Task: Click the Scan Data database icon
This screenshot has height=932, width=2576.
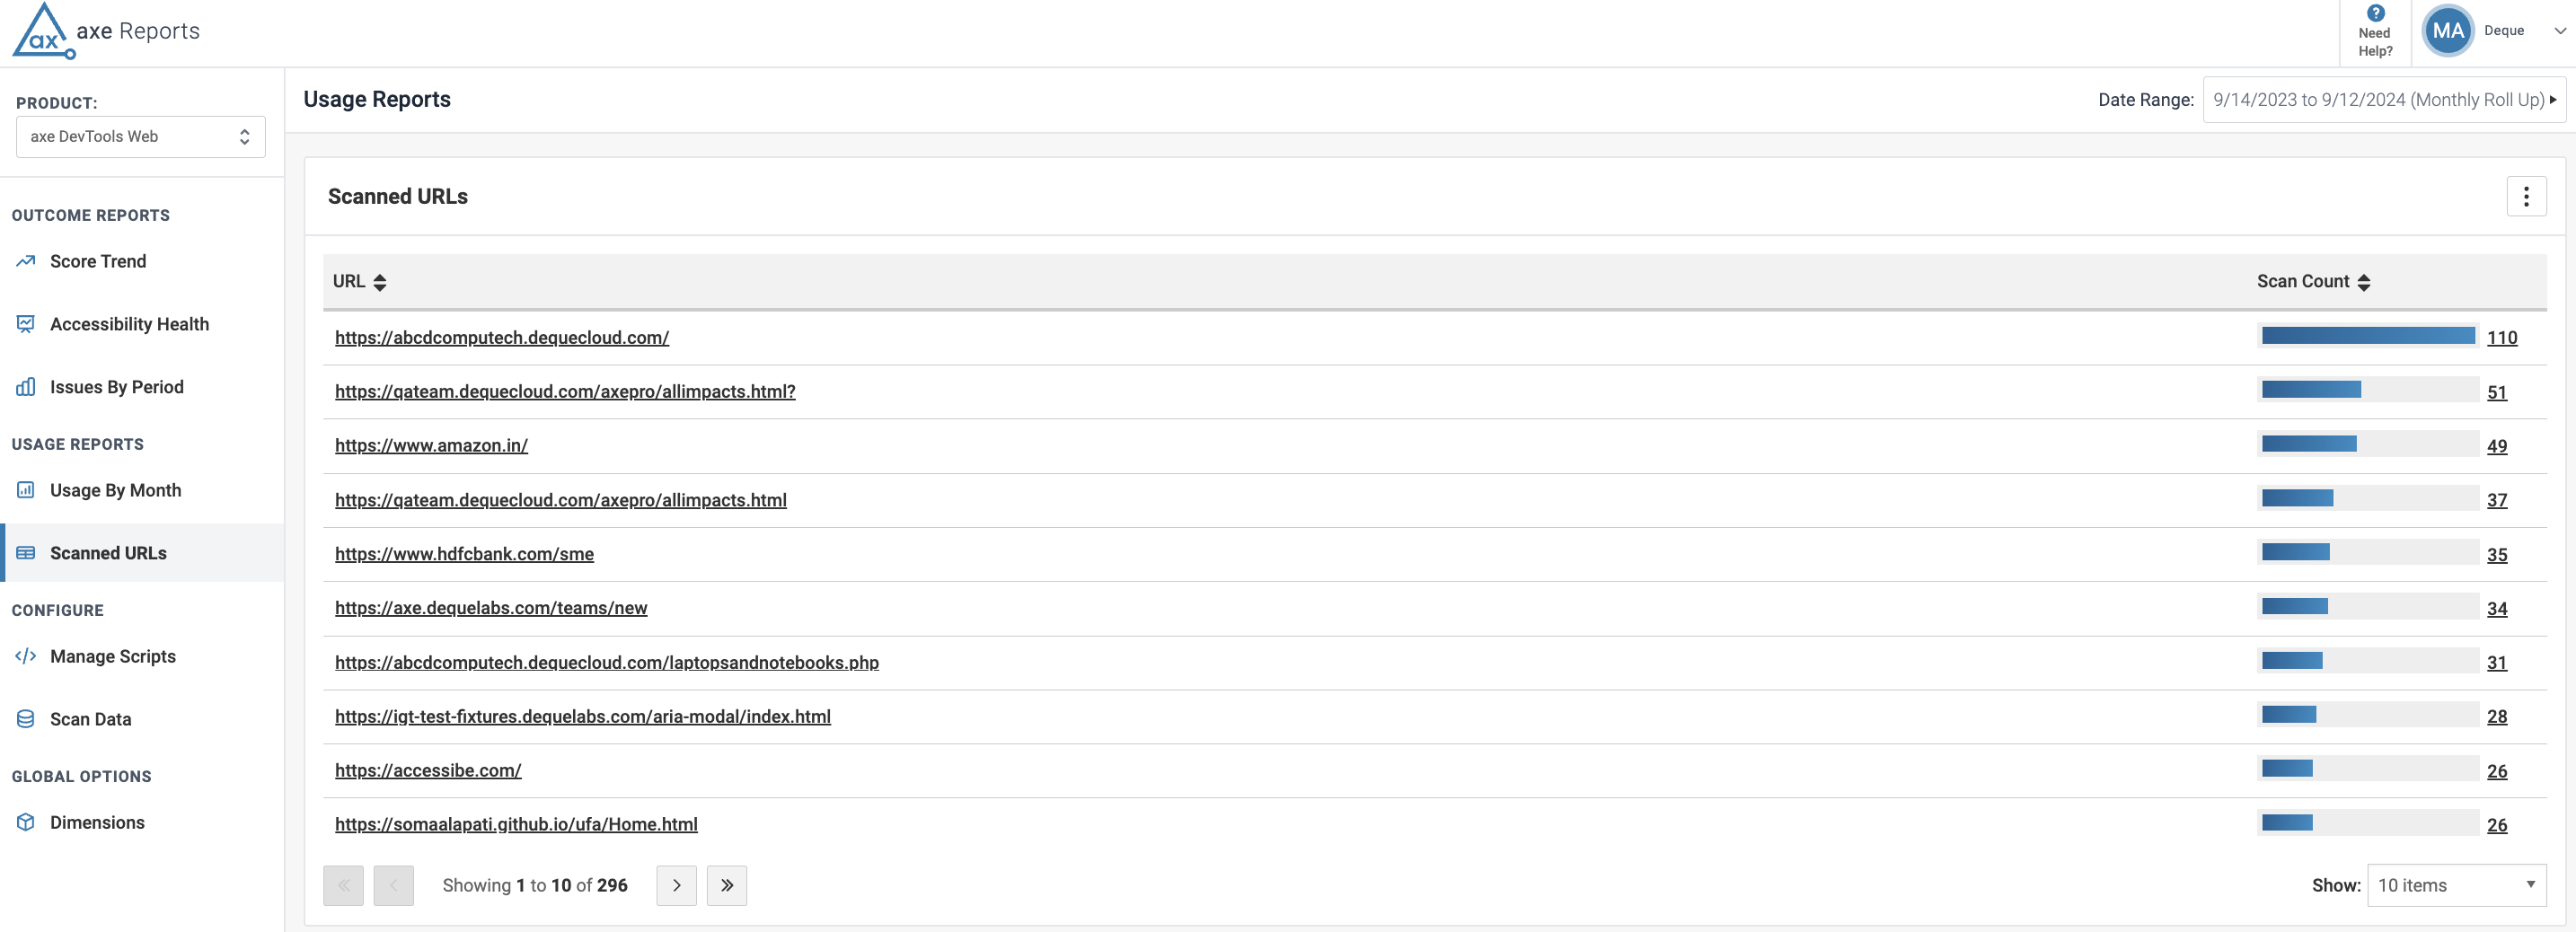Action: click(x=26, y=719)
